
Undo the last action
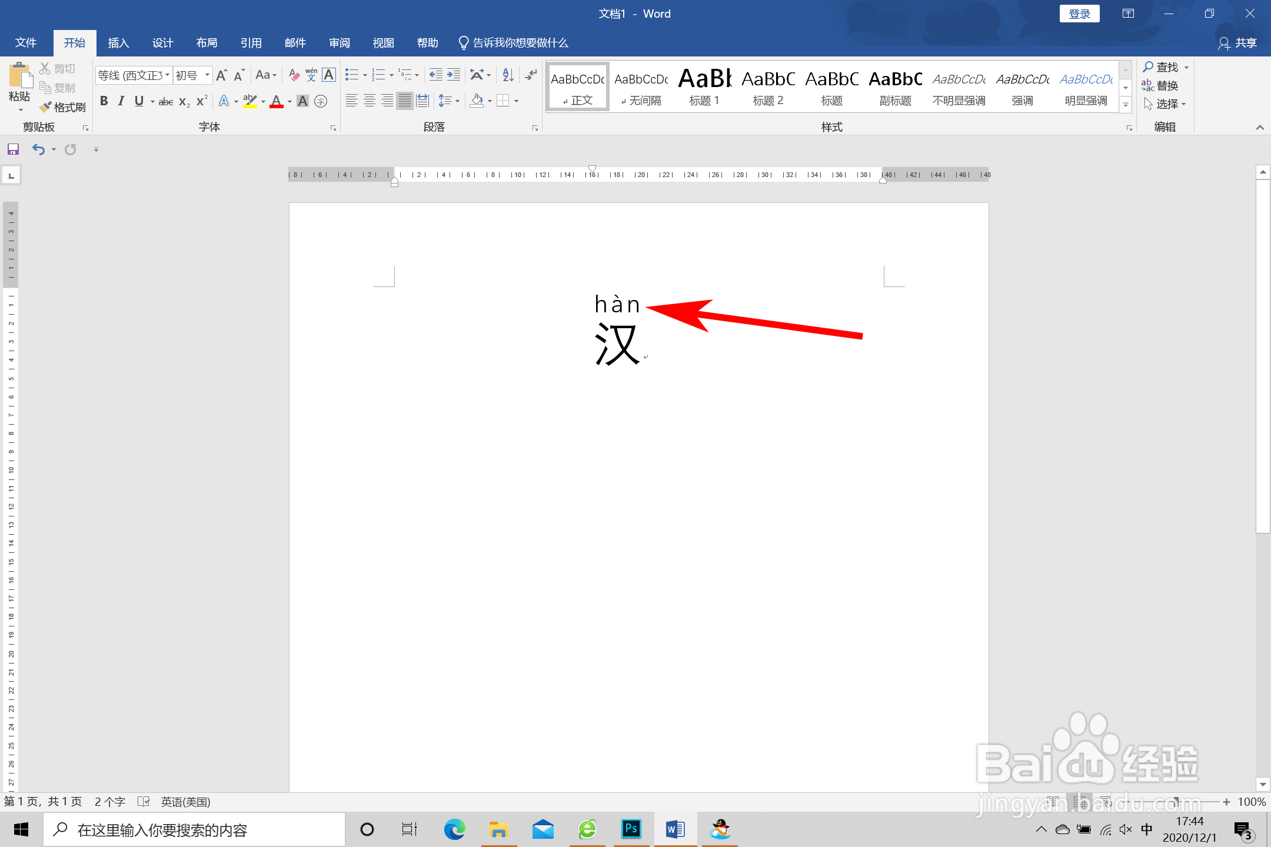[38, 149]
